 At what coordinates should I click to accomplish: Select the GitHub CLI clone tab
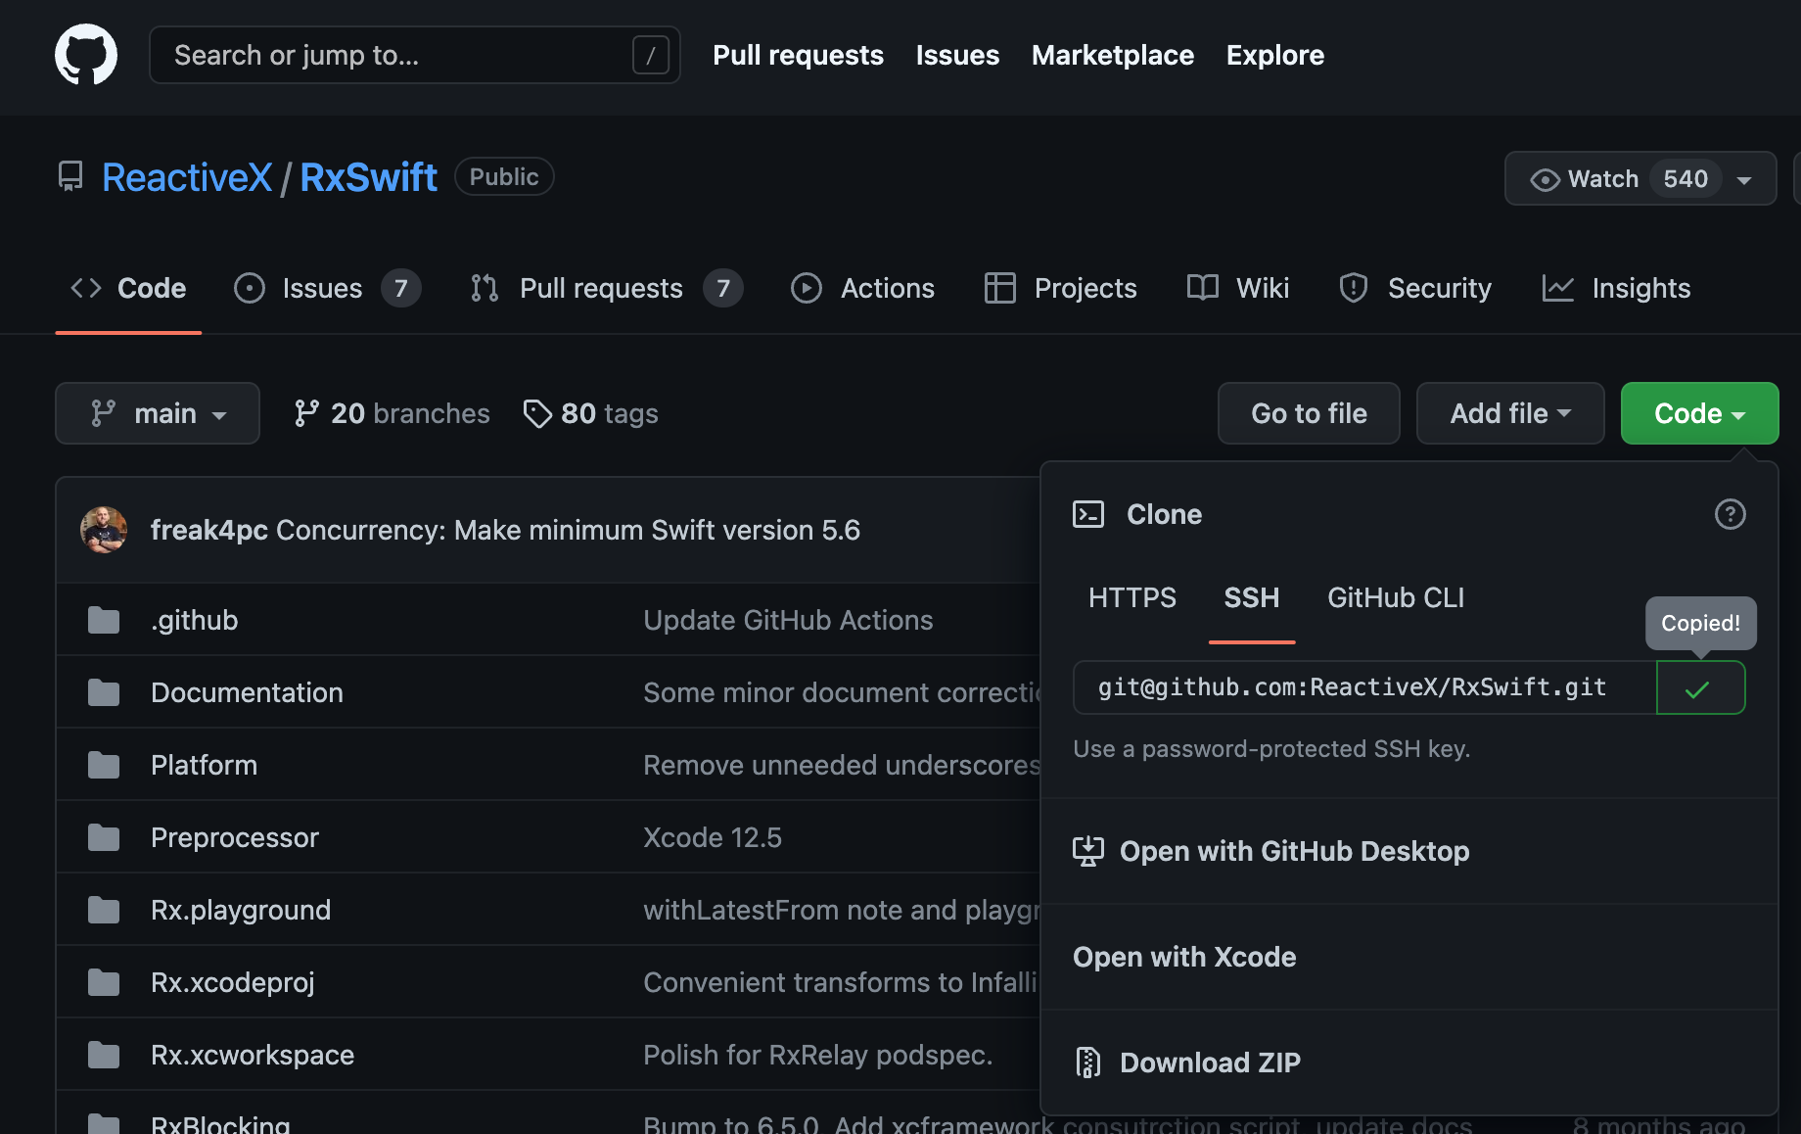pyautogui.click(x=1396, y=597)
